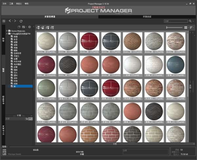Switch to the 资源追踪 tab
Viewport: 197px width, 160px height.
pos(147,17)
